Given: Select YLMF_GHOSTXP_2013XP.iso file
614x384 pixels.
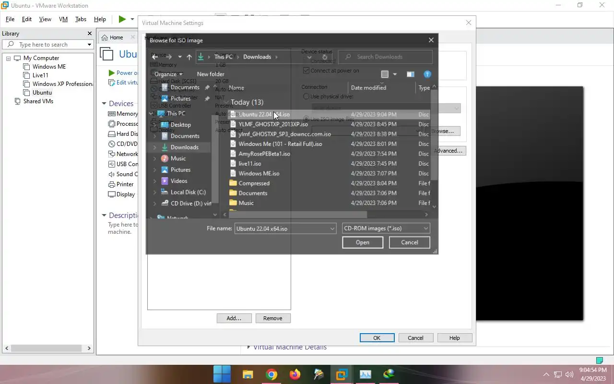Looking at the screenshot, I should pos(273,124).
